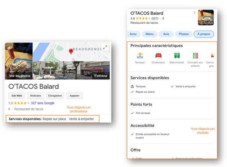Click the Appeler button
Screen dimensions: 227x167
[x=75, y=96]
